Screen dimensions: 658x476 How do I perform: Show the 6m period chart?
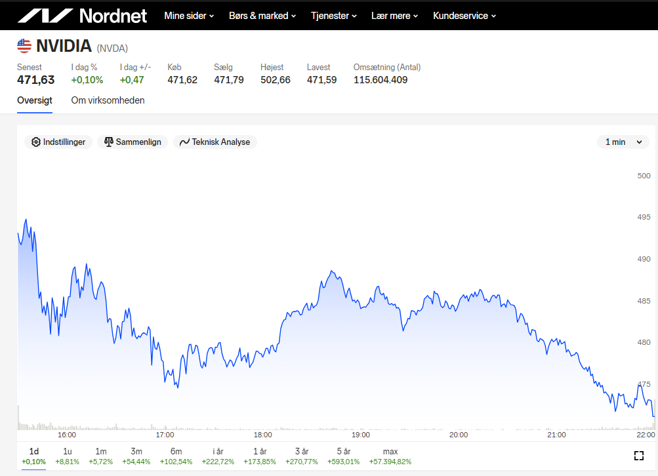(x=176, y=456)
